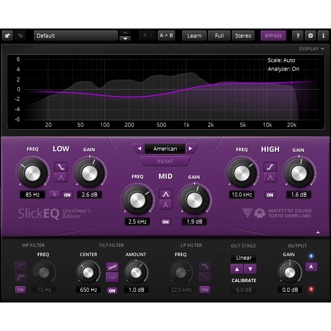The height and width of the screenshot is (331, 331).
Task: Select the HIGH band shelf shape icon
Action: [270, 167]
